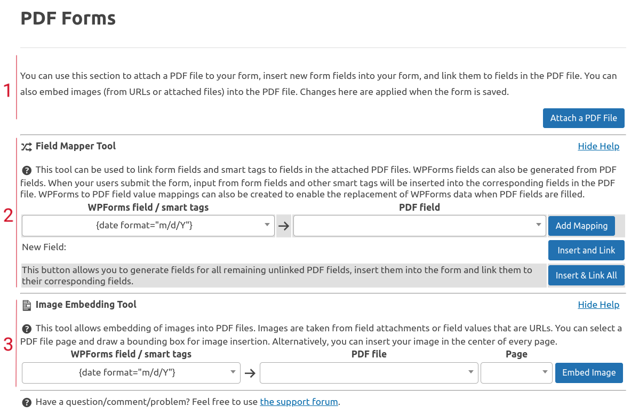Hide help for Field Mapper Tool
Image resolution: width=631 pixels, height=414 pixels.
[598, 146]
